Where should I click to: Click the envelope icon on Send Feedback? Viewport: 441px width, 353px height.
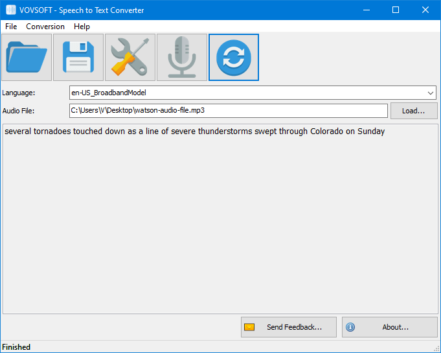(x=249, y=327)
